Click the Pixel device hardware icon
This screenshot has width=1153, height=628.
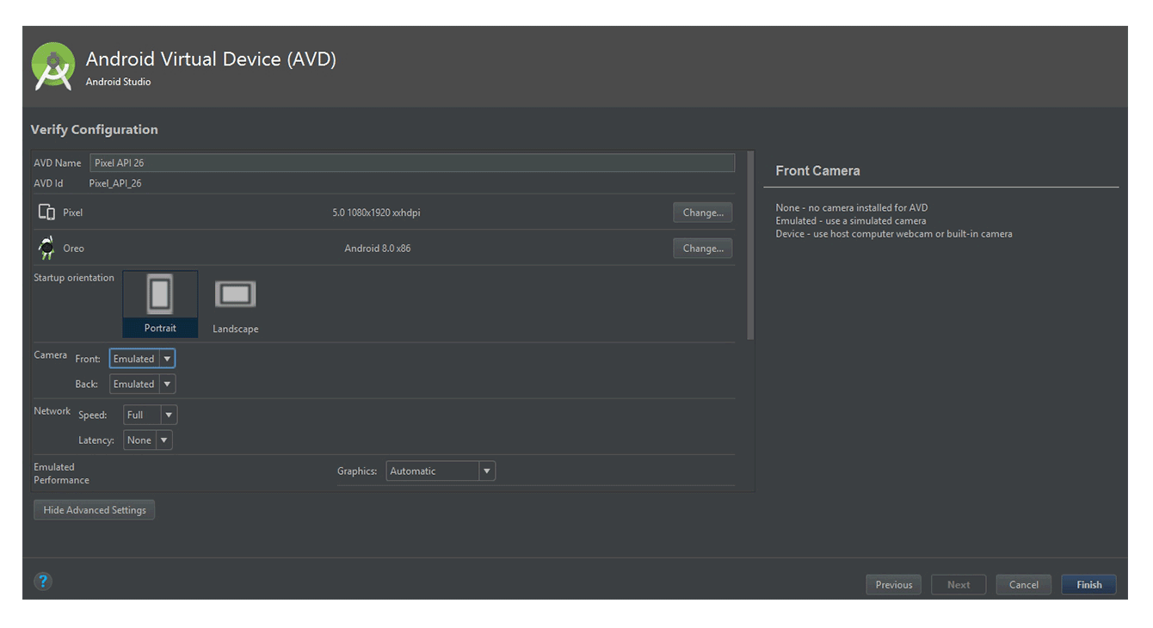pos(46,212)
